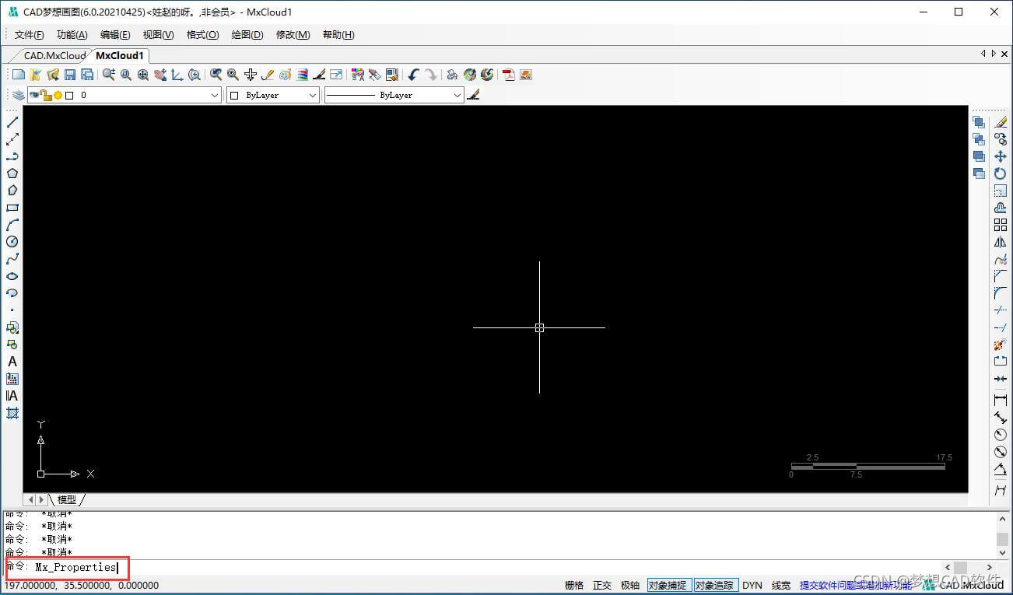Select the Ellipse drawing tool

click(12, 276)
